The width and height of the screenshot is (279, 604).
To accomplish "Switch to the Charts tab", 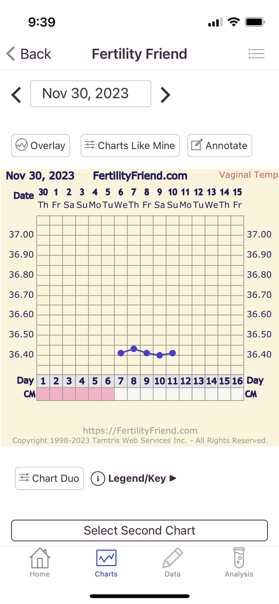I will coord(106,562).
